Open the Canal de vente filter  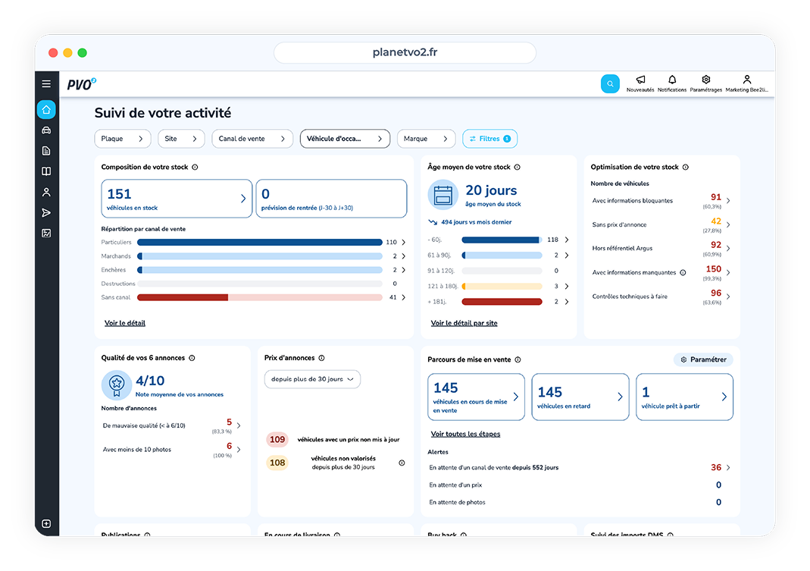coord(252,139)
